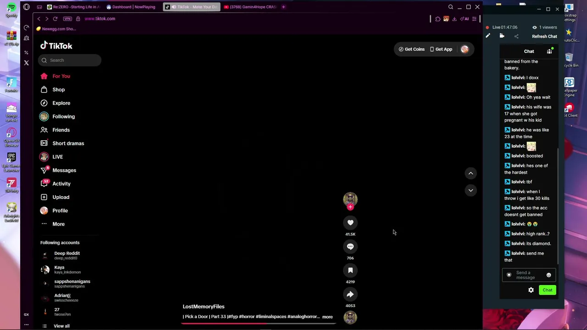Open LIVE in TikTok sidebar

click(57, 157)
